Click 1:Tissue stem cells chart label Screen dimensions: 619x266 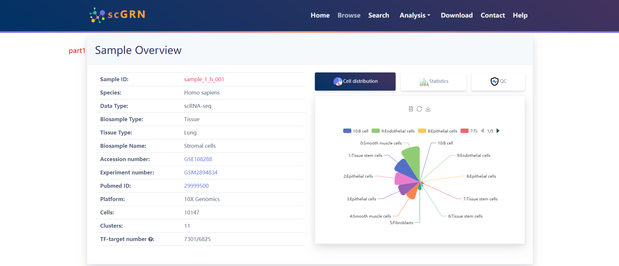pos(365,156)
